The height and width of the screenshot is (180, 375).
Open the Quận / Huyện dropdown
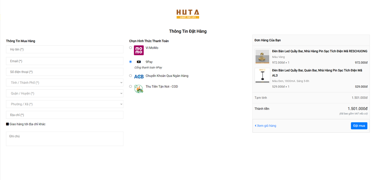coord(65,93)
